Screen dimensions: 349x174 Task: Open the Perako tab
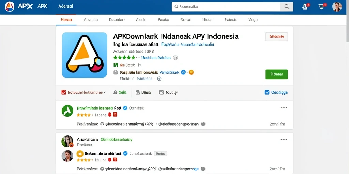(163, 20)
